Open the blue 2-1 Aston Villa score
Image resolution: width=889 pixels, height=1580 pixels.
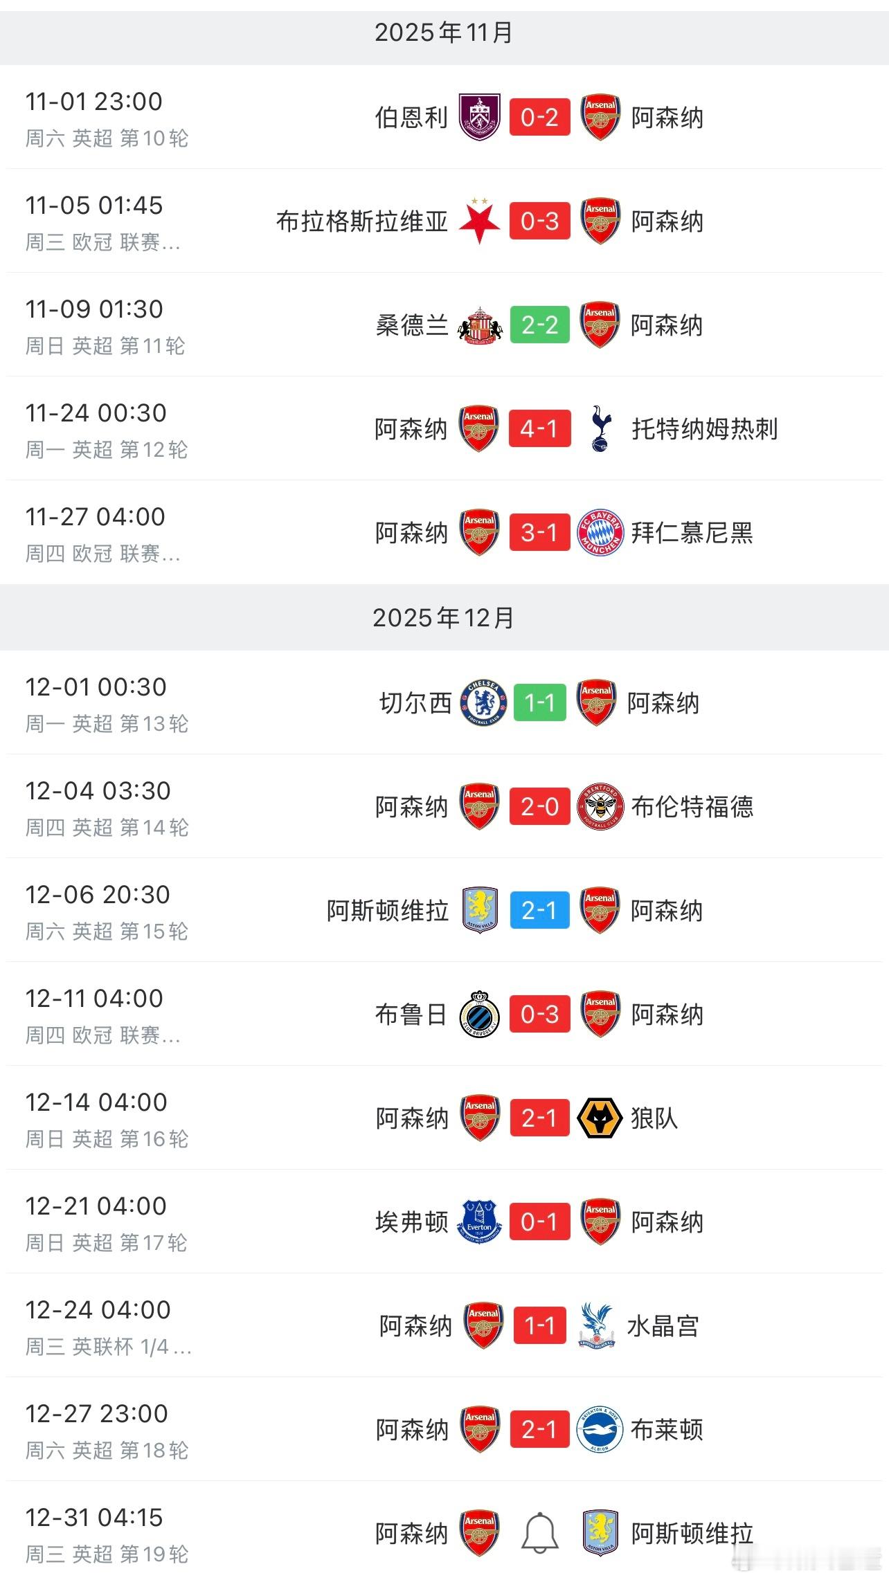coord(539,911)
